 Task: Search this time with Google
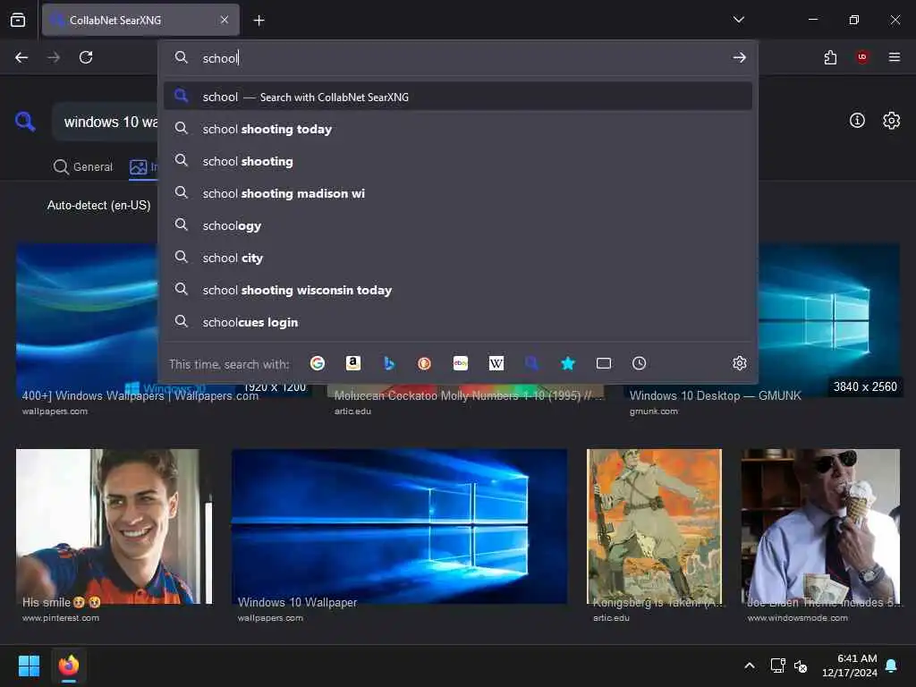318,363
